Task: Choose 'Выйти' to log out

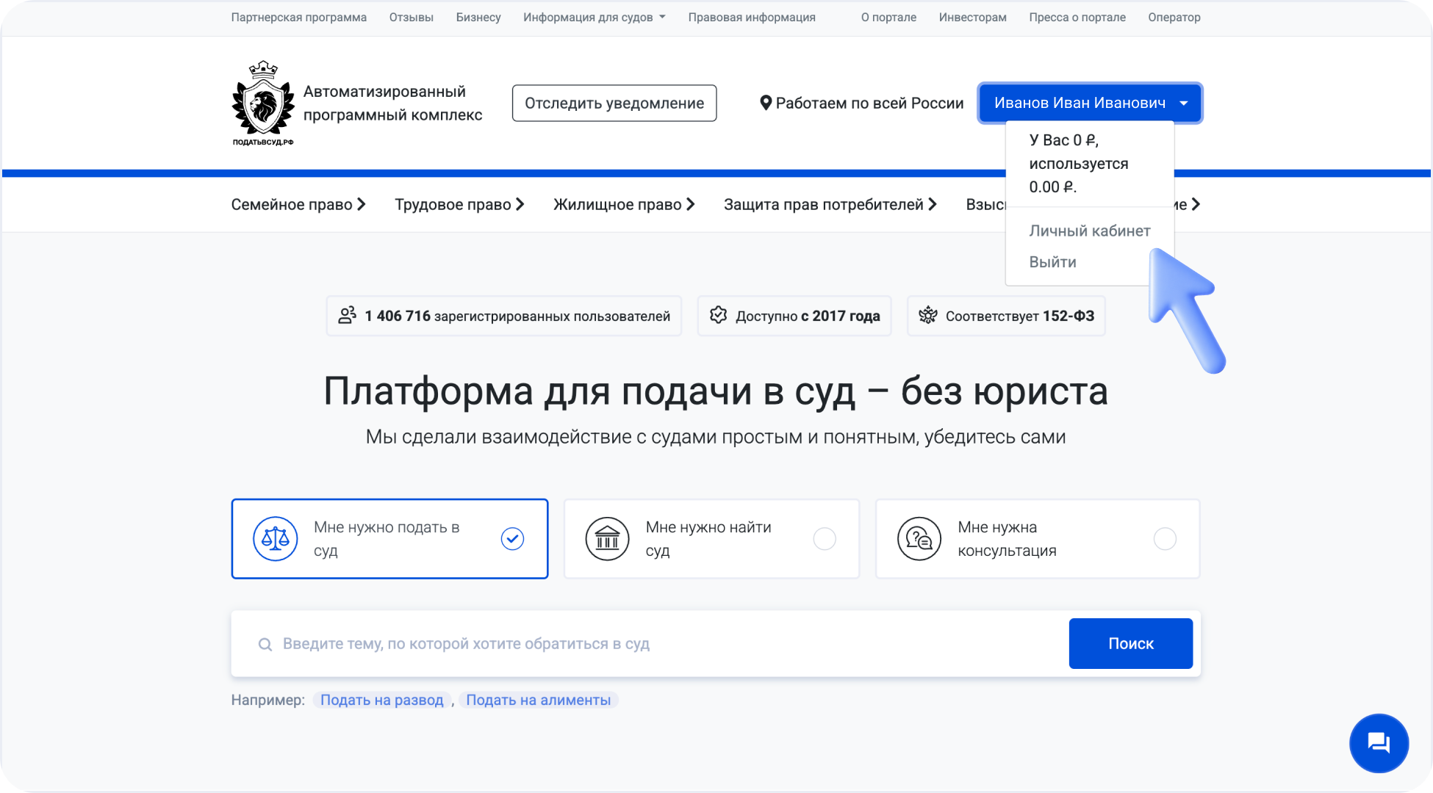Action: (1052, 262)
